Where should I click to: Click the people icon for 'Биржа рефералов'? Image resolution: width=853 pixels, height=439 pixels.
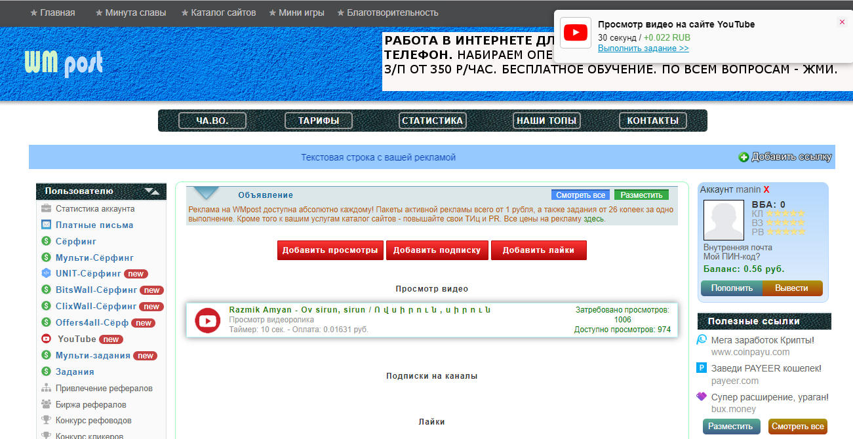(x=47, y=404)
